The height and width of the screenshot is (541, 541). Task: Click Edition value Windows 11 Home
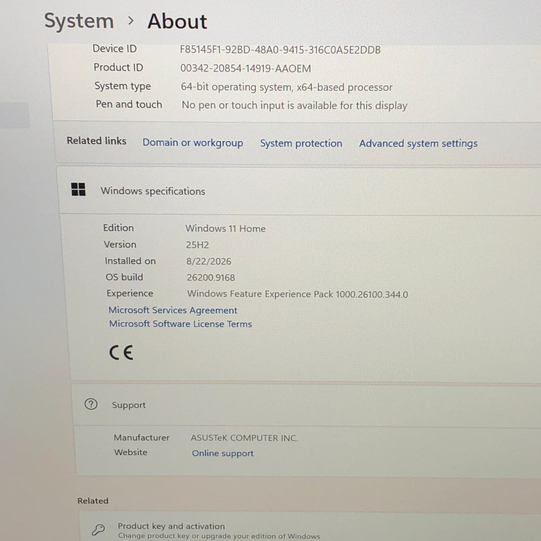[225, 229]
